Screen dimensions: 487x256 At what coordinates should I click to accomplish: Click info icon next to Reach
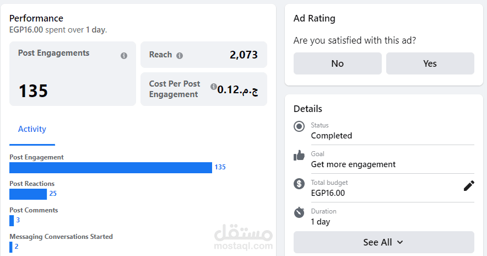coord(180,55)
